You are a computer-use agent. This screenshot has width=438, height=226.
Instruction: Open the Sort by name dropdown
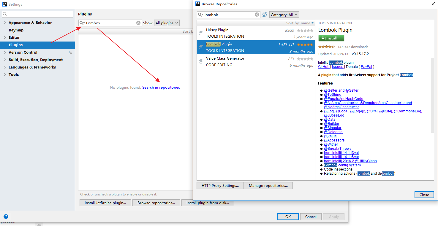pyautogui.click(x=300, y=23)
